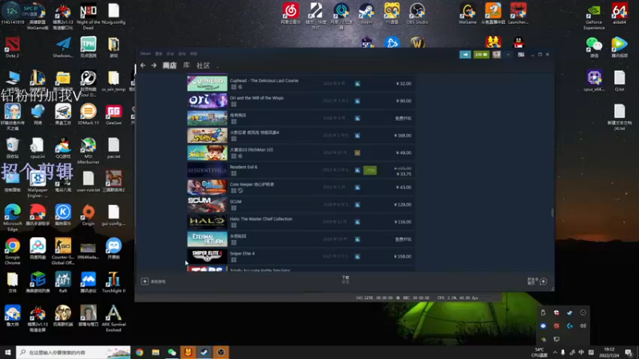Screen dimensions: 639x359
Task: Open Counter-Strike Global Offensive desktop icon
Action: pos(63,251)
